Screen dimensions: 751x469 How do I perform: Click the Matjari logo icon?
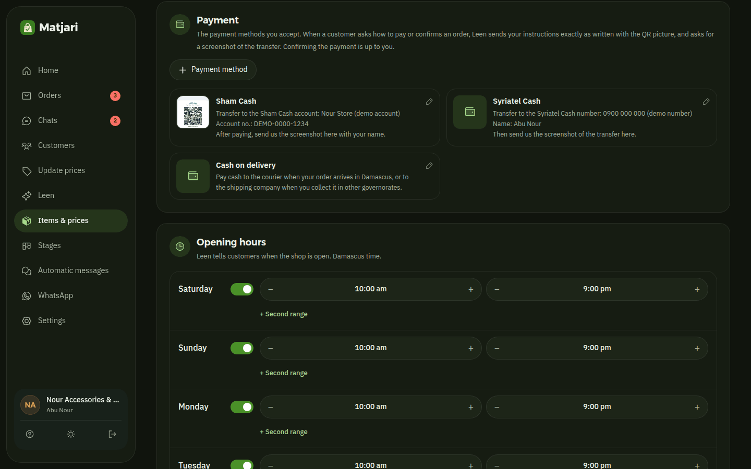[28, 28]
